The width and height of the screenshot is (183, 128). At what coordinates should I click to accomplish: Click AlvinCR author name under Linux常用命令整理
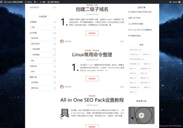point(68,87)
